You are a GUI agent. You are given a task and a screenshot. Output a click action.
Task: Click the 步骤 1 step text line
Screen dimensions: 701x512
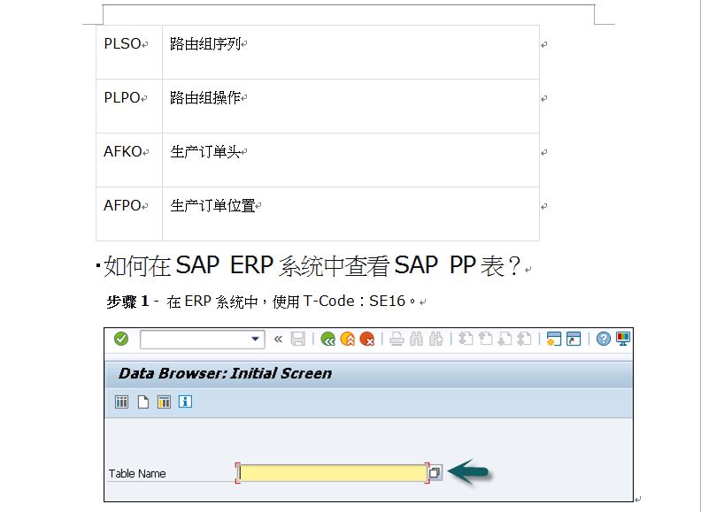pos(261,302)
